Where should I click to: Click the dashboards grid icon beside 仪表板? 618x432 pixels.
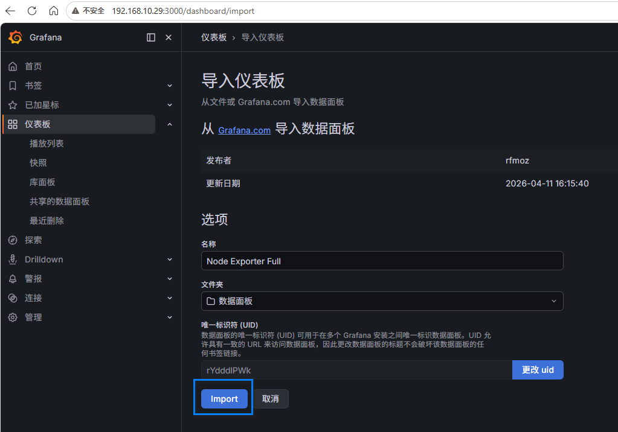click(x=13, y=124)
